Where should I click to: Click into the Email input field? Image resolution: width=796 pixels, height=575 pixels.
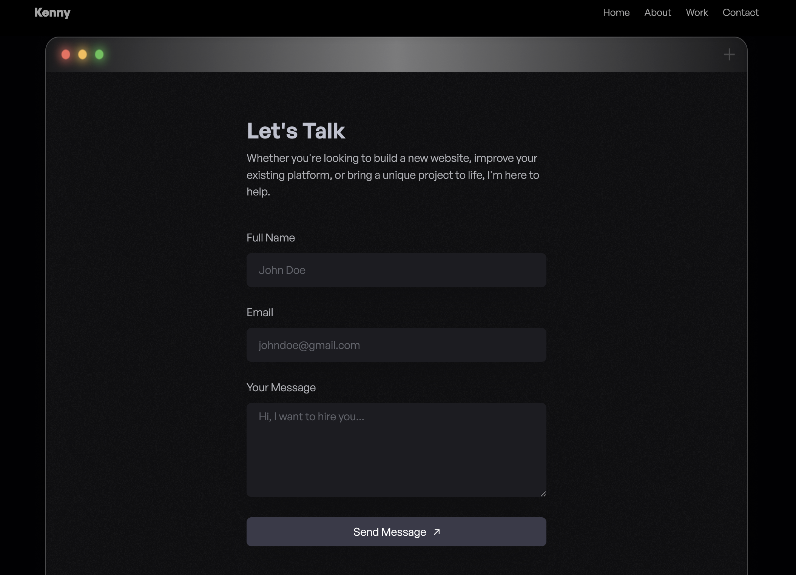coord(396,345)
